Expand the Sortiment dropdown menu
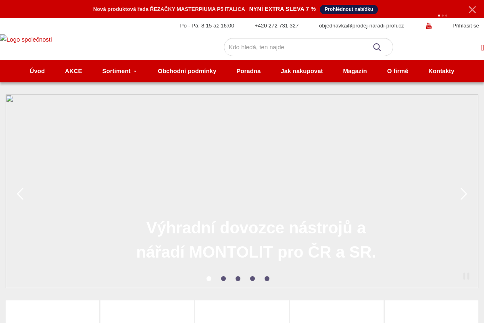Image resolution: width=484 pixels, height=323 pixels. pos(119,71)
